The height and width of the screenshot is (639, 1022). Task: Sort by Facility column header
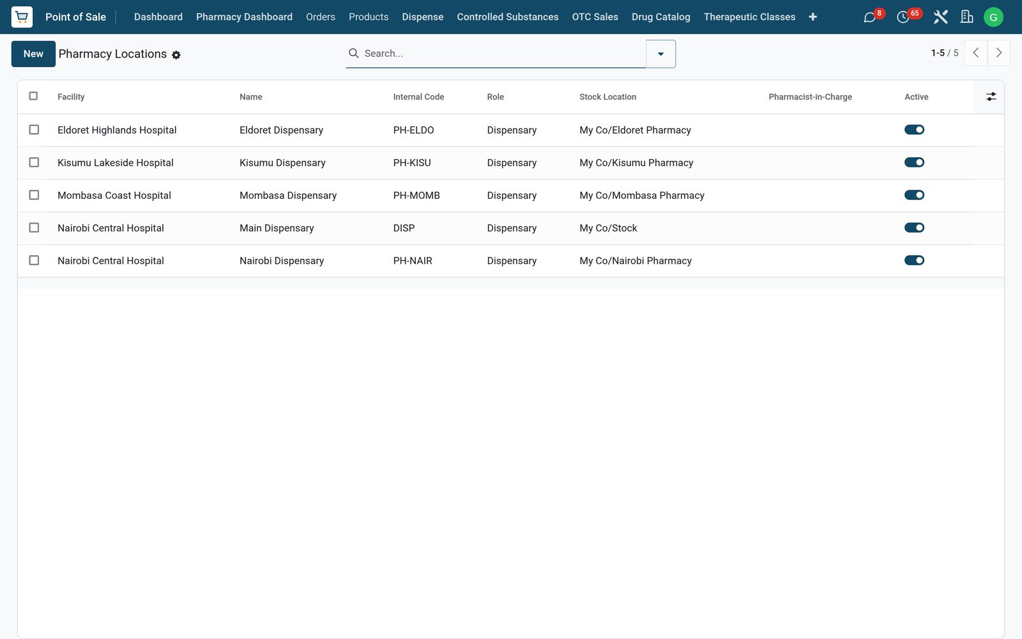click(x=71, y=97)
